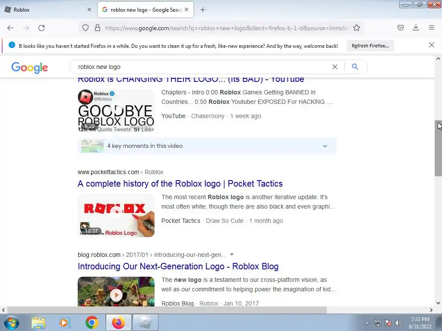The height and width of the screenshot is (331, 442).
Task: Open the shield tracking protection icon
Action: tap(85, 28)
